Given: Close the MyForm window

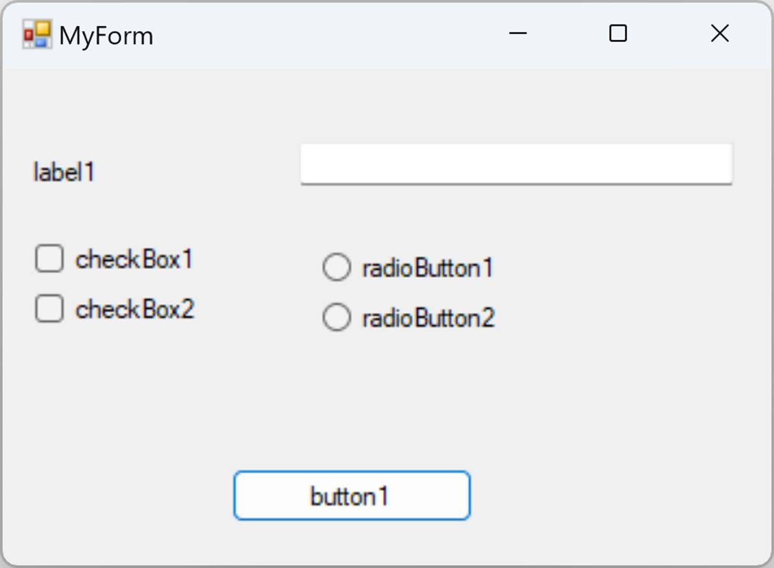Looking at the screenshot, I should pyautogui.click(x=720, y=33).
